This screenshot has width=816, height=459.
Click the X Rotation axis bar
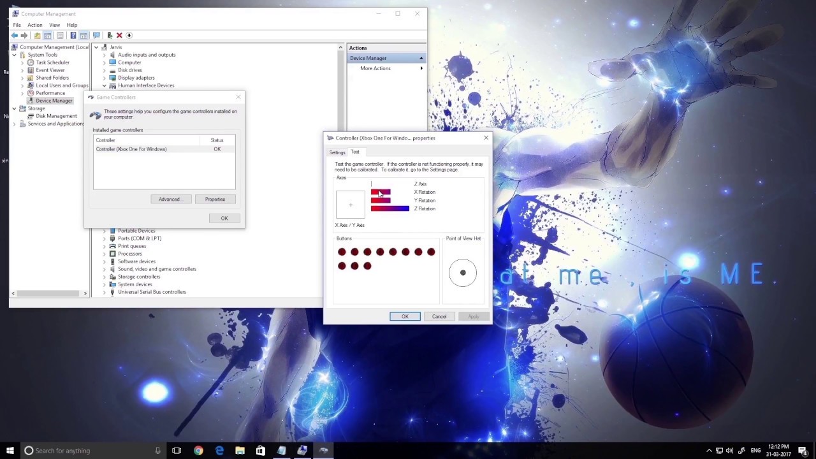coord(381,192)
